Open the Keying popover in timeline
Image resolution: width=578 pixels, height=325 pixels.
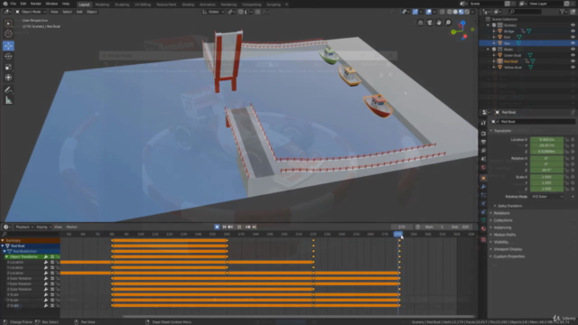[43, 227]
